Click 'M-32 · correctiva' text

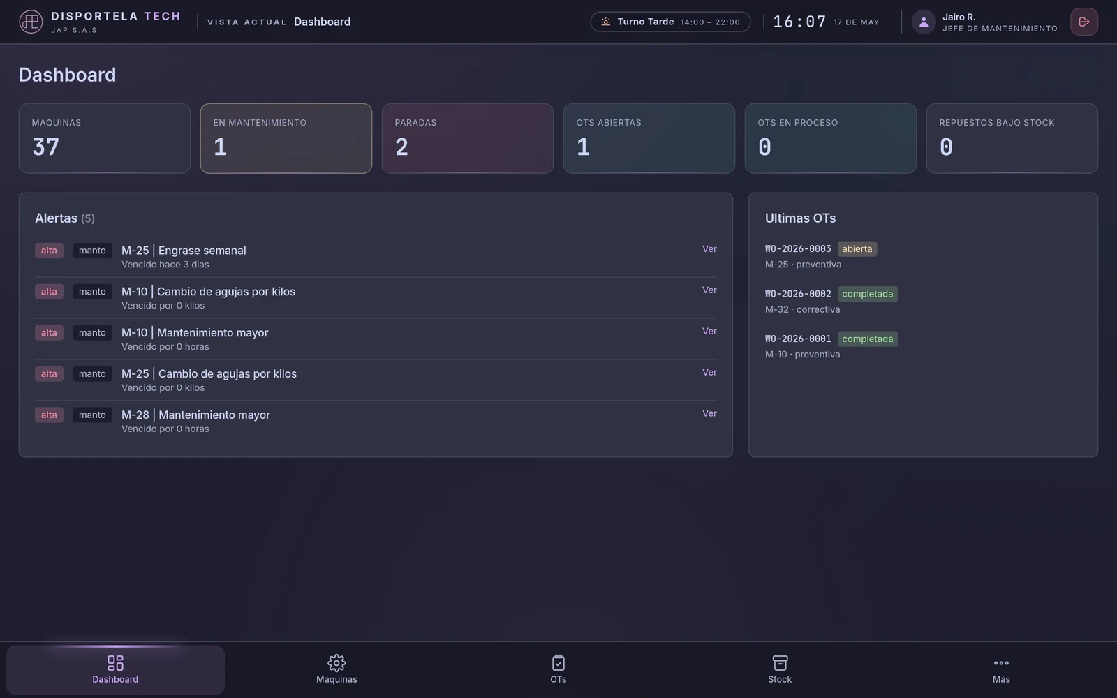point(802,309)
